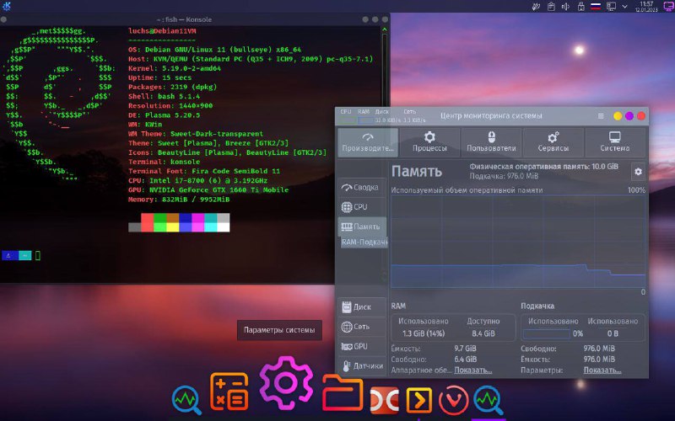Image resolution: width=675 pixels, height=421 pixels.
Task: Switch to the Пользователи tab
Action: pos(491,142)
